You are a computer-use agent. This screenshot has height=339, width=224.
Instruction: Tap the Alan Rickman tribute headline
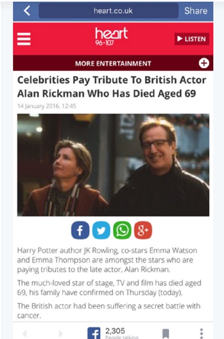112,86
